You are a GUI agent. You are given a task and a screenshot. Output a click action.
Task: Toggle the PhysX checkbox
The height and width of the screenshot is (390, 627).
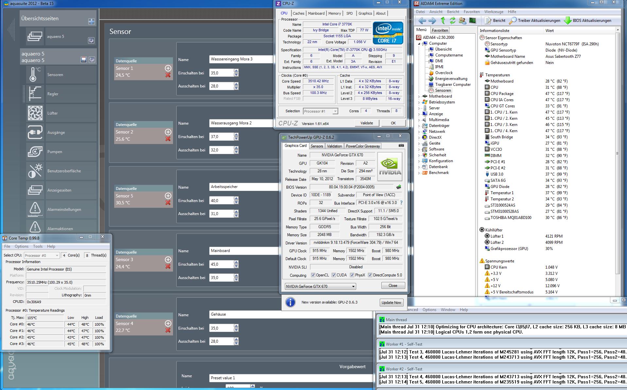point(352,275)
